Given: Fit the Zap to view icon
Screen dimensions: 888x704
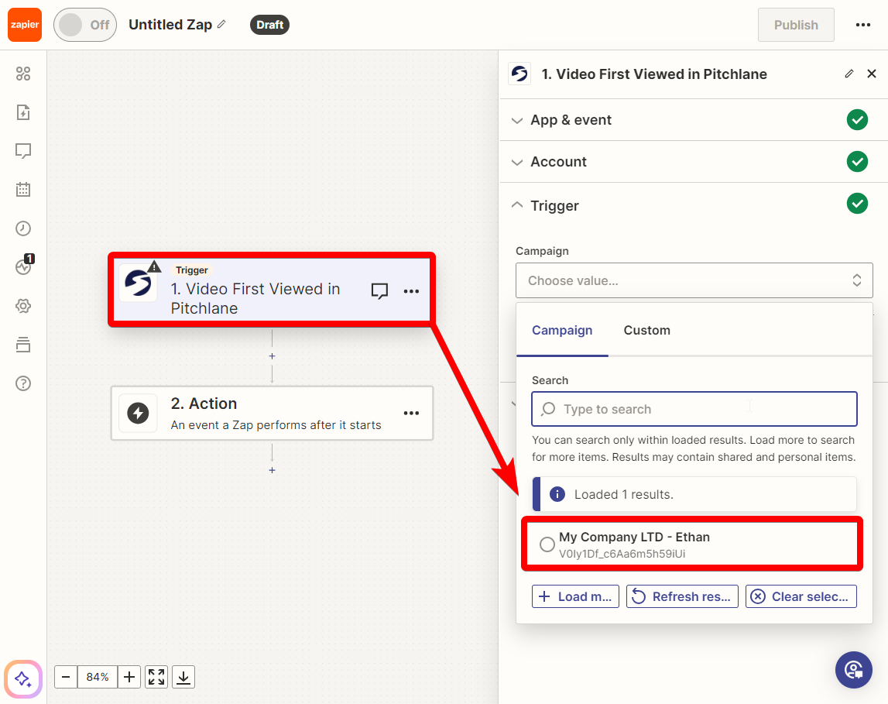Looking at the screenshot, I should (x=156, y=677).
